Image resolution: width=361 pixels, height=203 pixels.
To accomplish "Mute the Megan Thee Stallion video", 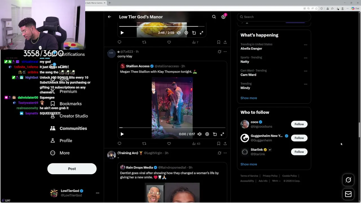I will coord(199,134).
